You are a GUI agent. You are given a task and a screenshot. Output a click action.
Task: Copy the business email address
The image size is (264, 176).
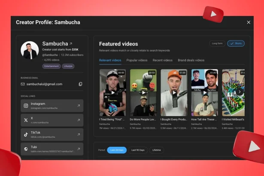[80, 84]
